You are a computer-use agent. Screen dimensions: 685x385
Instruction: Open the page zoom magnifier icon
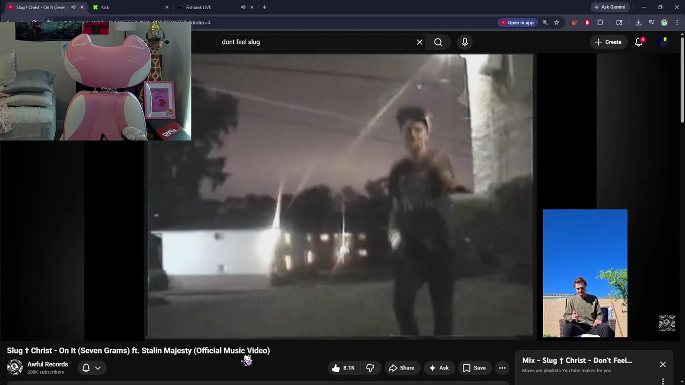(545, 22)
